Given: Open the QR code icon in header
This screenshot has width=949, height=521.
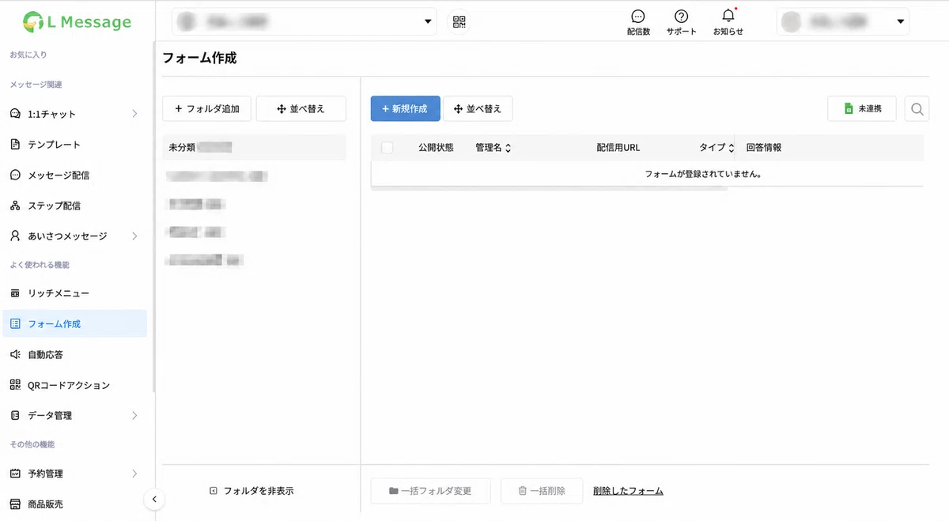Looking at the screenshot, I should (459, 22).
